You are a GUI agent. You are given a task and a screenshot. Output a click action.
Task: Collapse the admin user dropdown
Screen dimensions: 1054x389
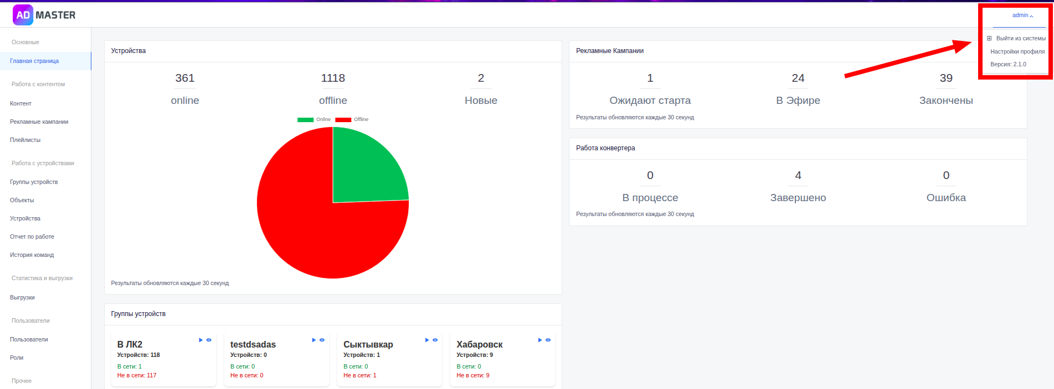(x=1022, y=15)
